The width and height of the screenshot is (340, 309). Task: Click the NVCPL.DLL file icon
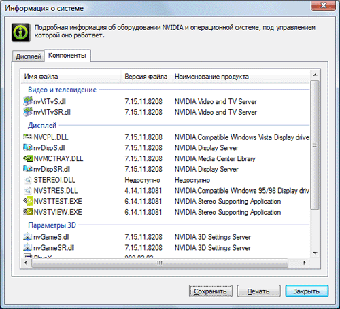pyautogui.click(x=28, y=137)
